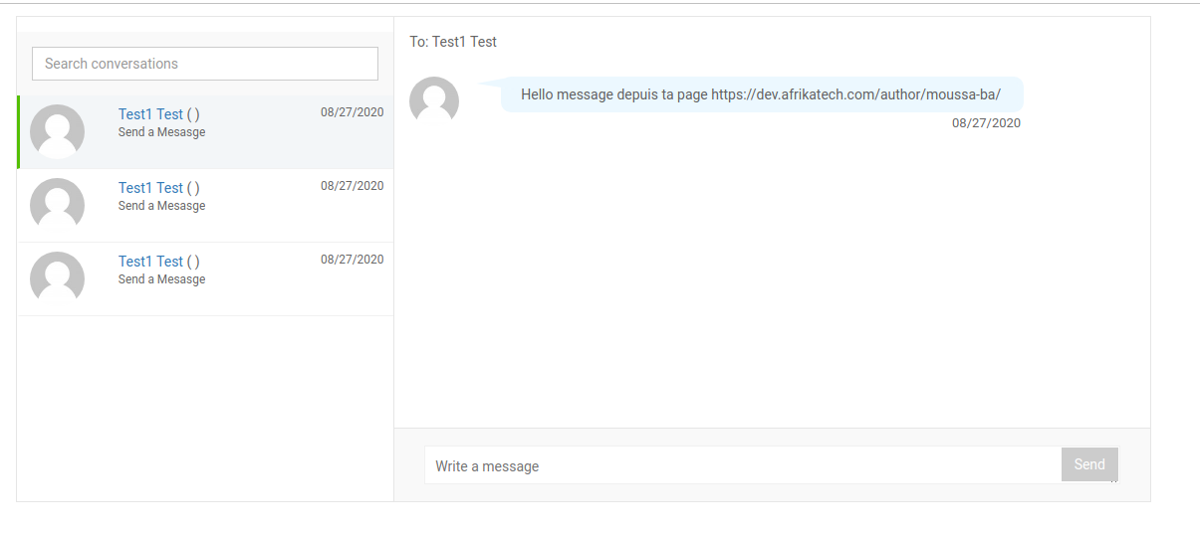Focus the Search conversations field

205,64
